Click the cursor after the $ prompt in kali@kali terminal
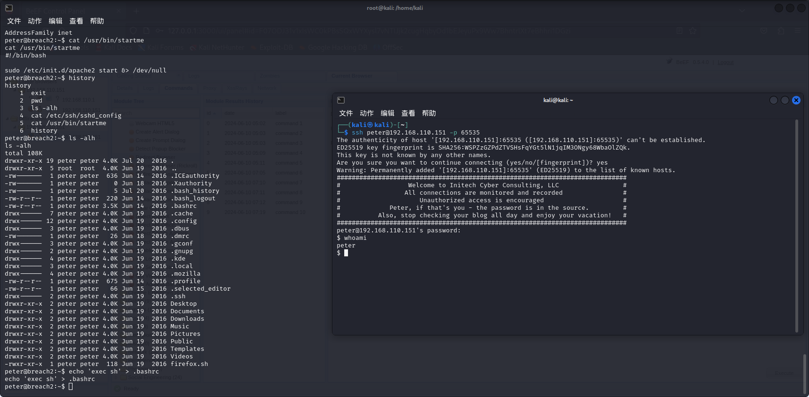The image size is (809, 397). tap(346, 253)
